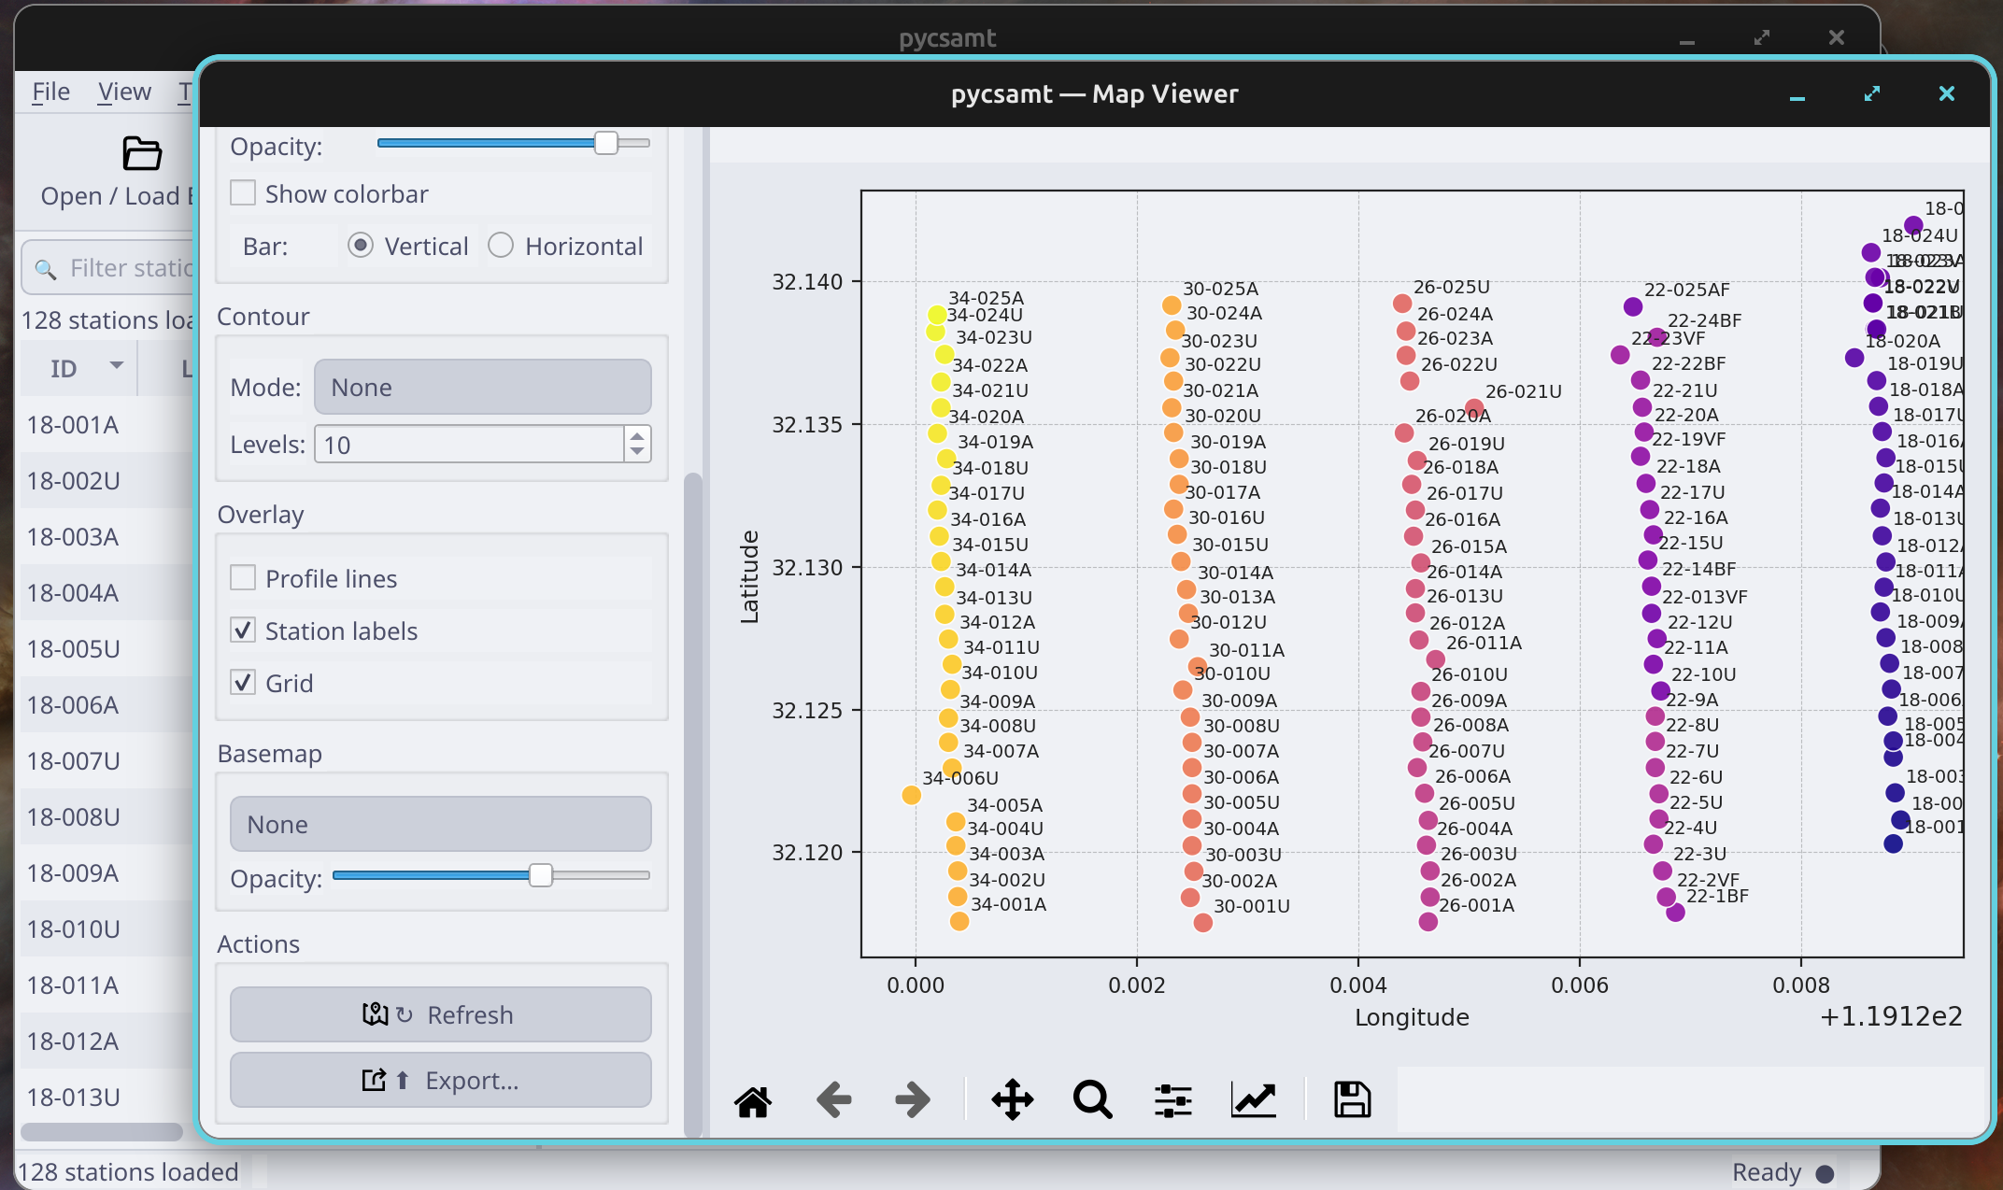This screenshot has height=1190, width=2003.
Task: Select station row 18-009A in the list
Action: tap(107, 873)
